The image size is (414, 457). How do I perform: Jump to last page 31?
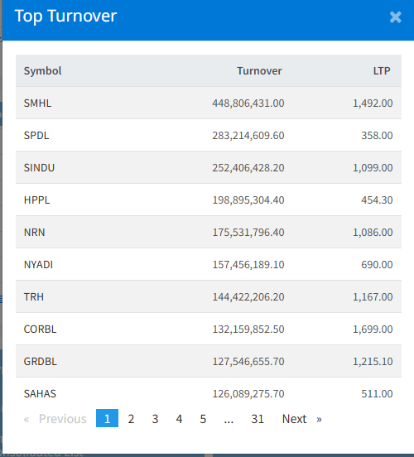point(258,419)
